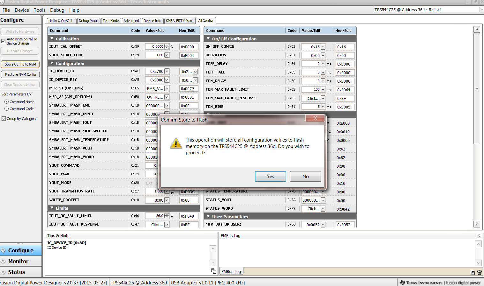Uncheck Group by Category
Image resolution: width=484 pixels, height=286 pixels.
(4, 119)
